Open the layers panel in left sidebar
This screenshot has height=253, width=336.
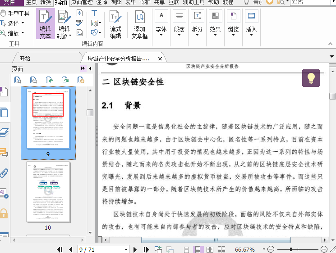(x=4, y=132)
